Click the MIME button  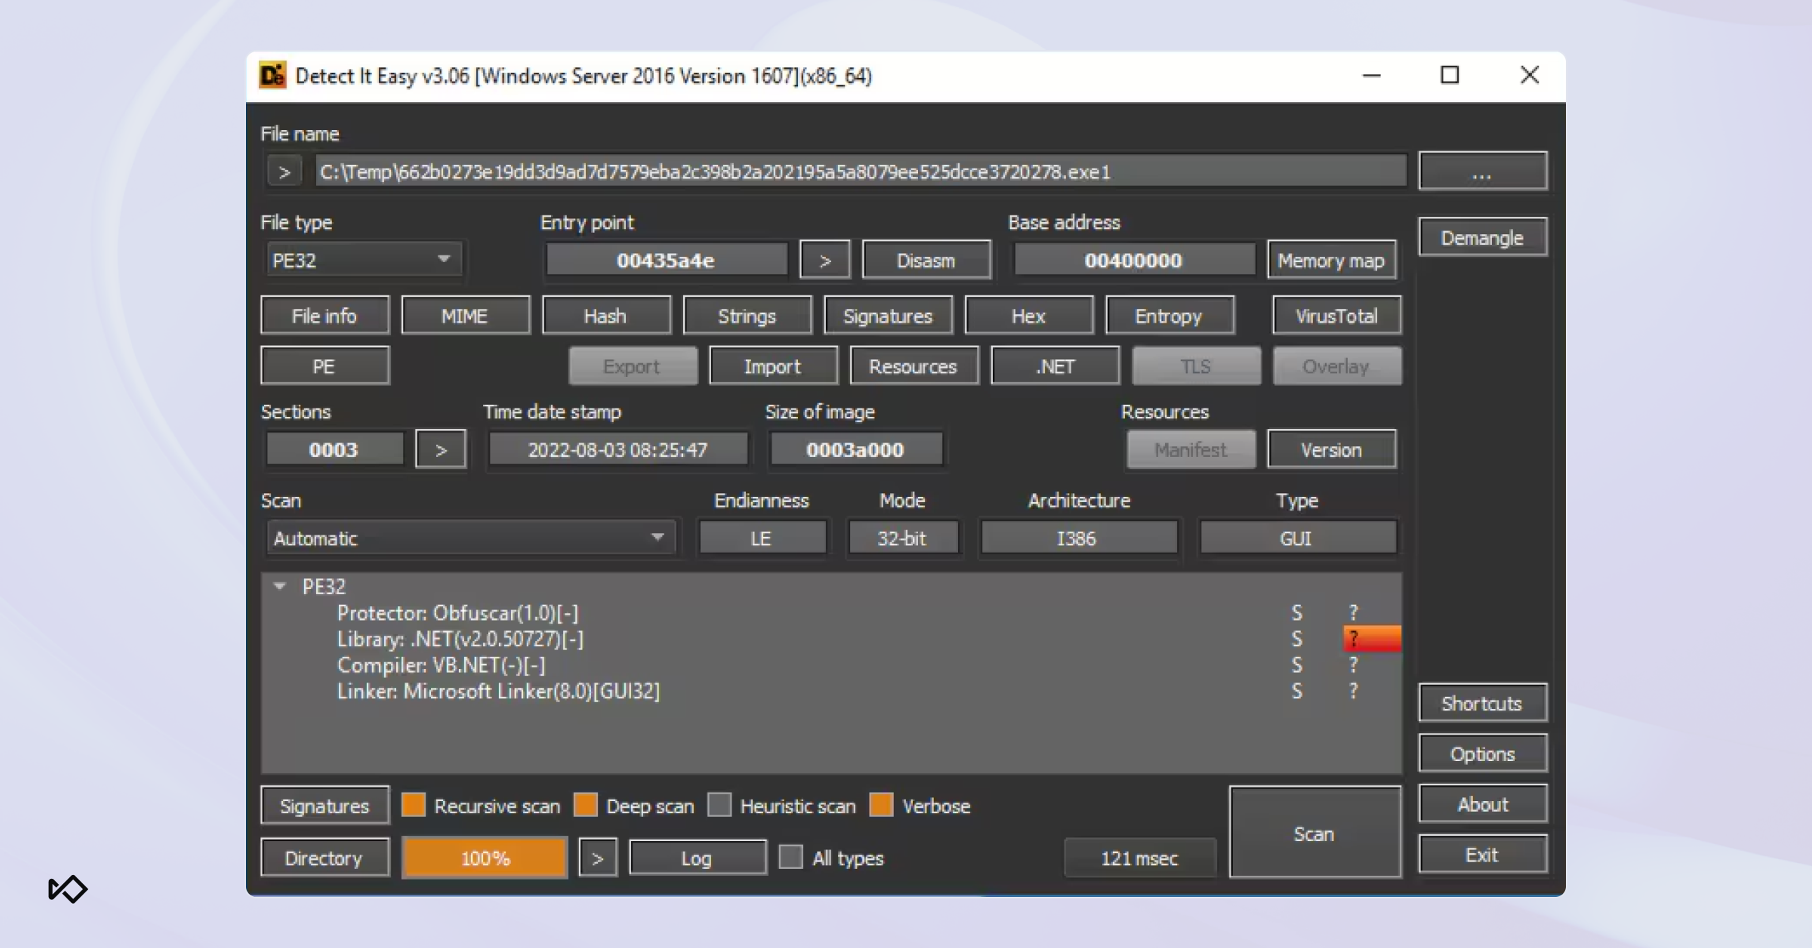(x=465, y=316)
